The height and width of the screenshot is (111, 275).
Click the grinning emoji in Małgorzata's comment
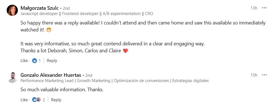(x=49, y=30)
